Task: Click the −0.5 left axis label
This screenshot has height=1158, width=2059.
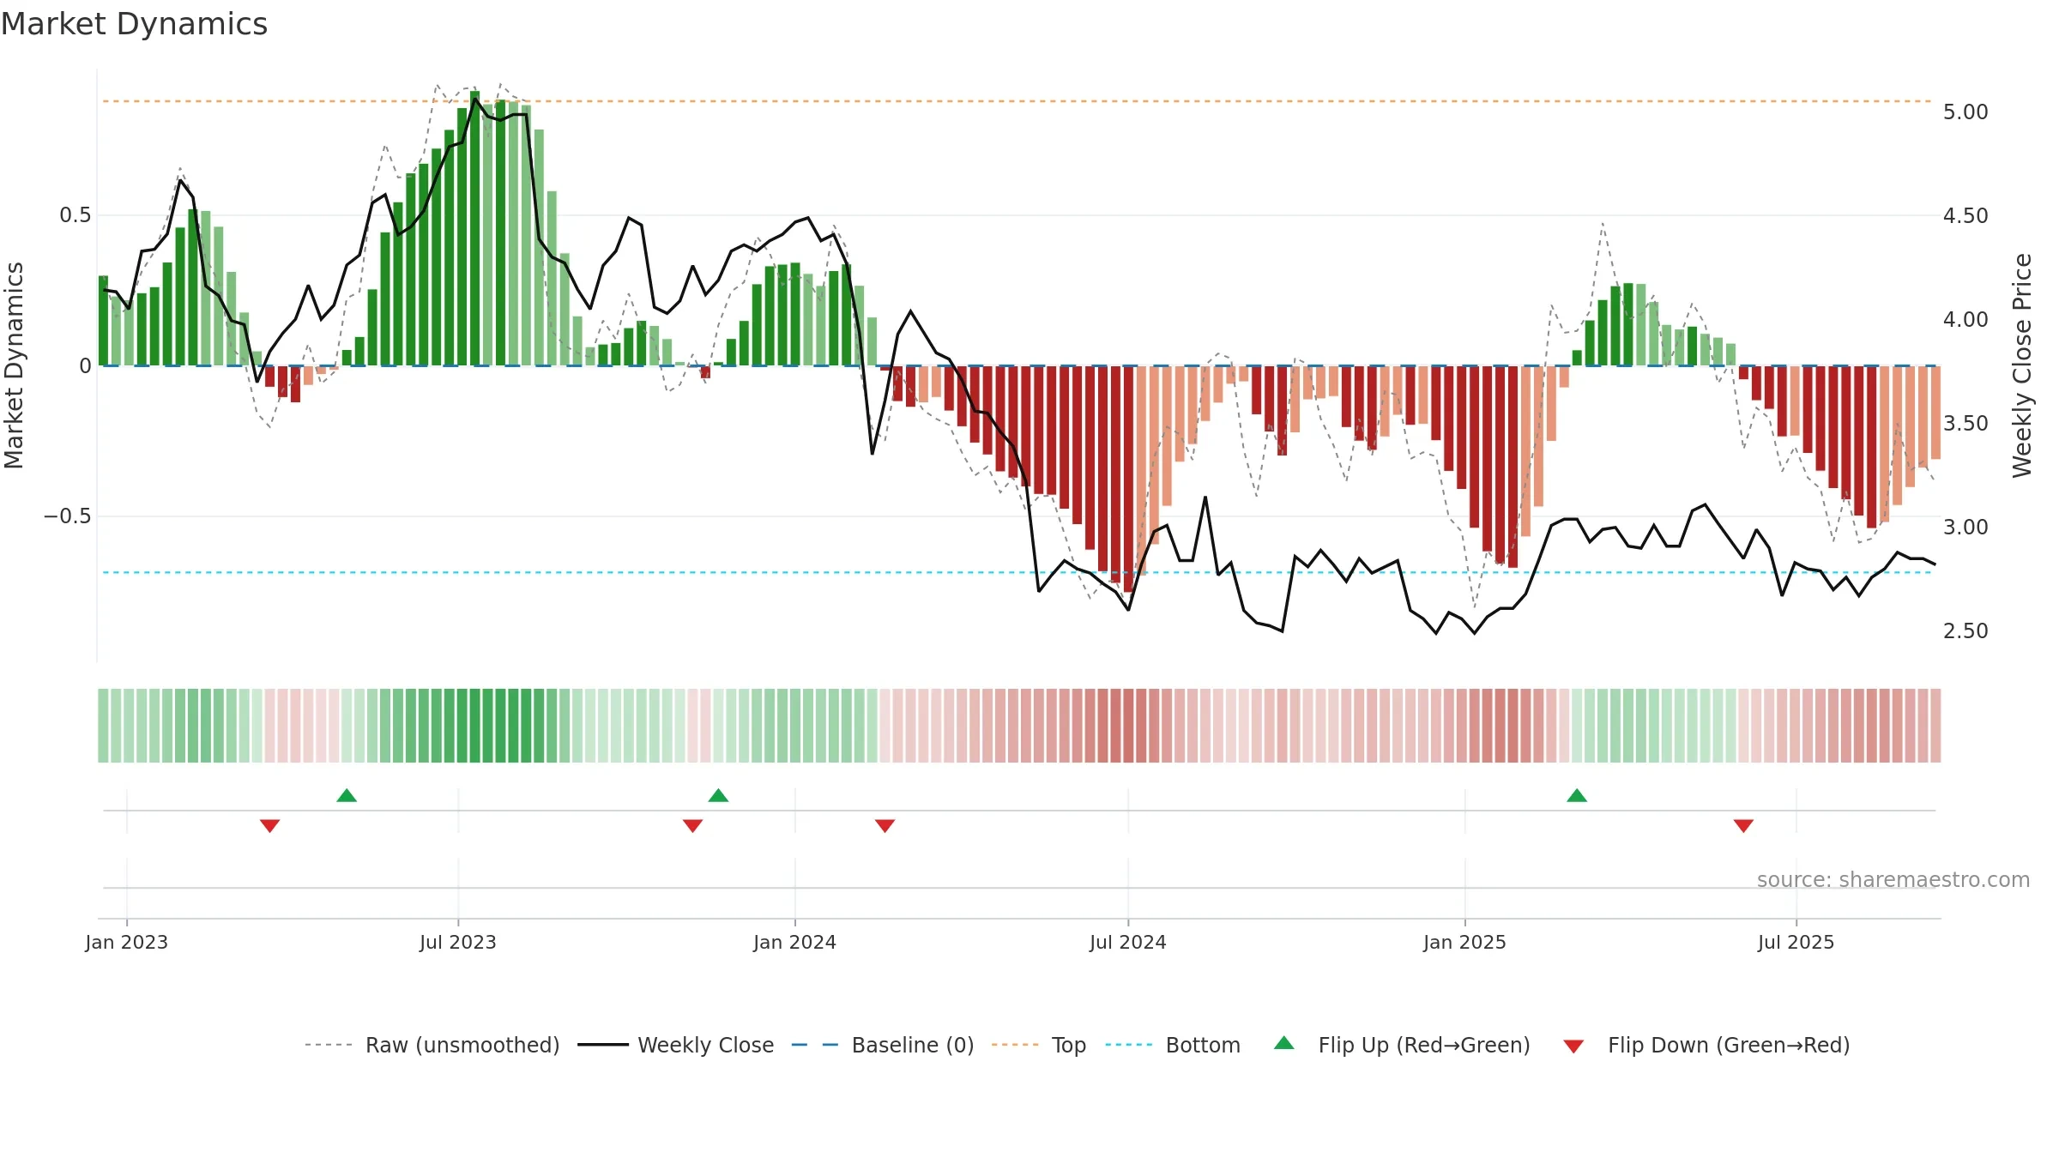Action: [67, 516]
